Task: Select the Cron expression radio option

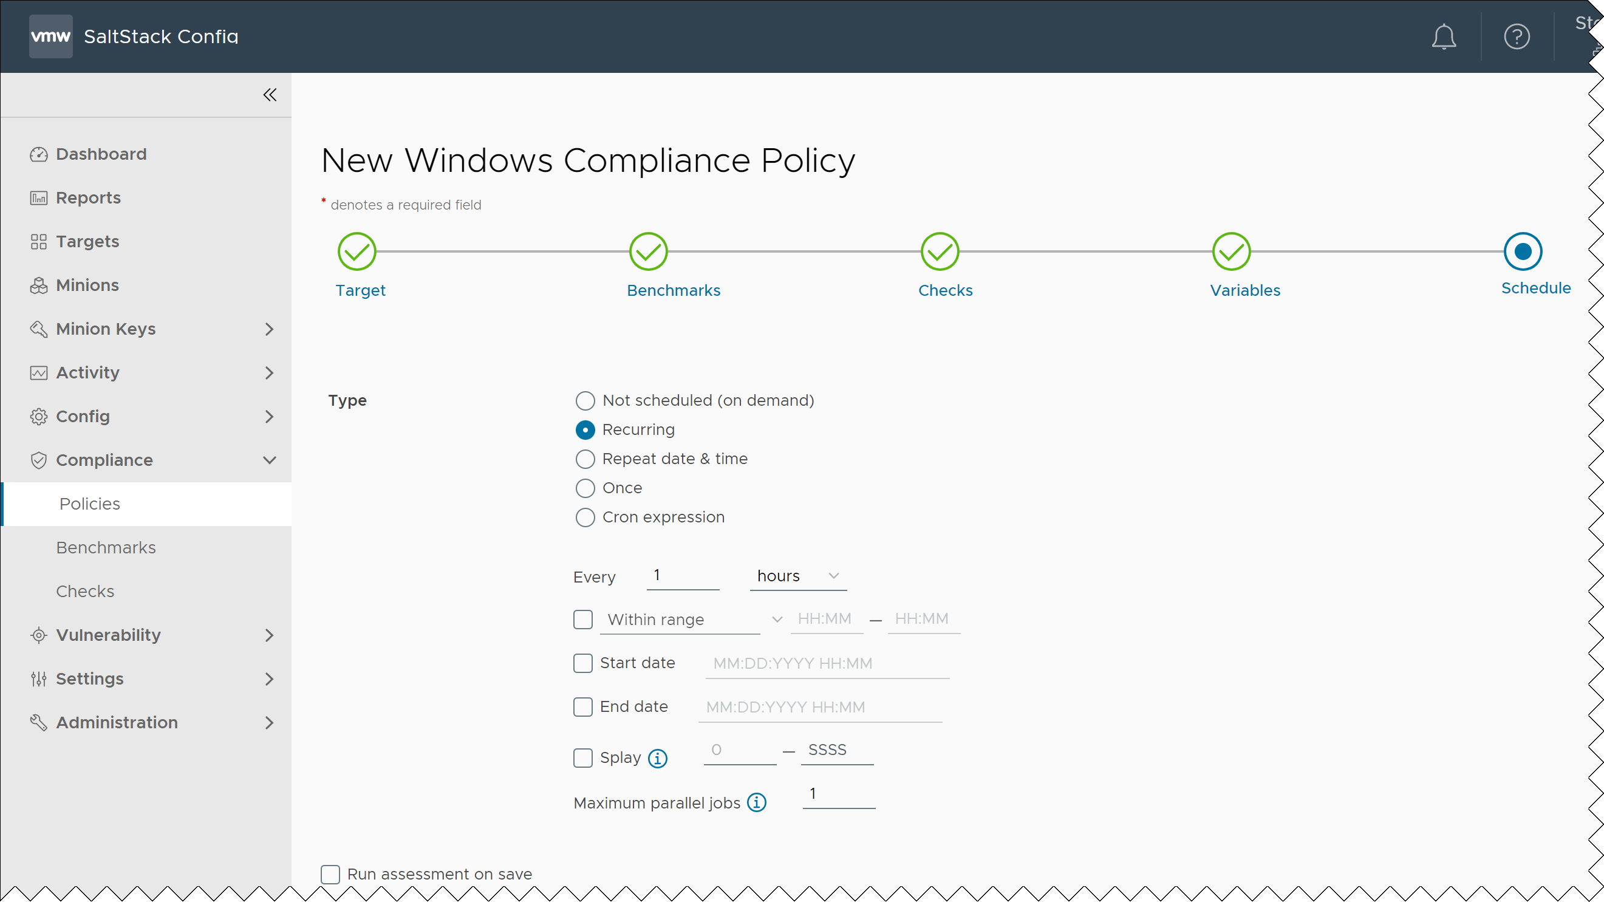Action: click(x=585, y=517)
